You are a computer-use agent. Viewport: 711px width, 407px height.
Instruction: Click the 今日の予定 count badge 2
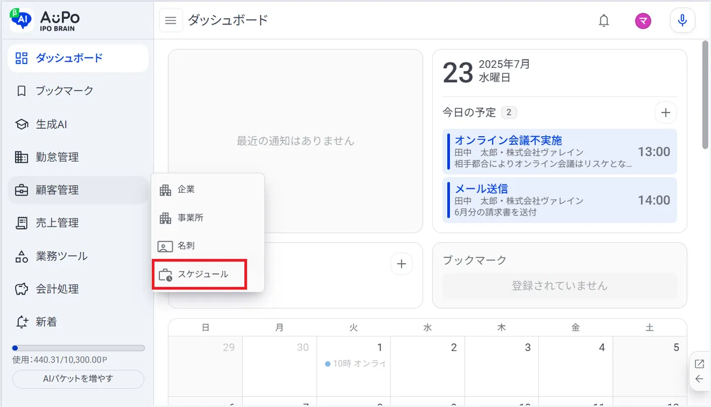[x=509, y=113]
